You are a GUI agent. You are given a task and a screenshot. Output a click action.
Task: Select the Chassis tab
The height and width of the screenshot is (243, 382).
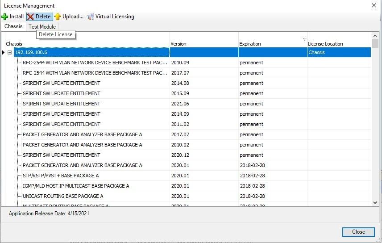click(13, 26)
